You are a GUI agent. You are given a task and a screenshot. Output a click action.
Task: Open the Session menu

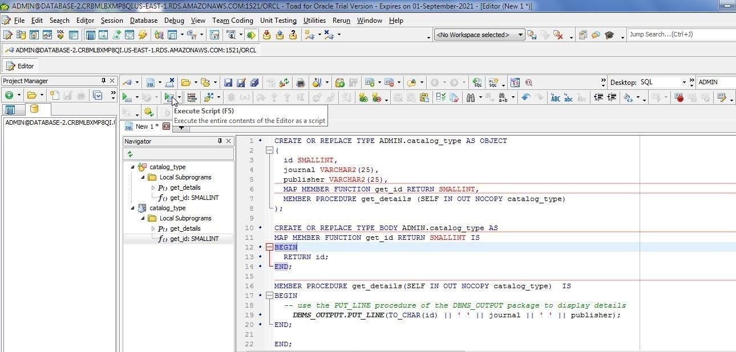click(x=112, y=20)
